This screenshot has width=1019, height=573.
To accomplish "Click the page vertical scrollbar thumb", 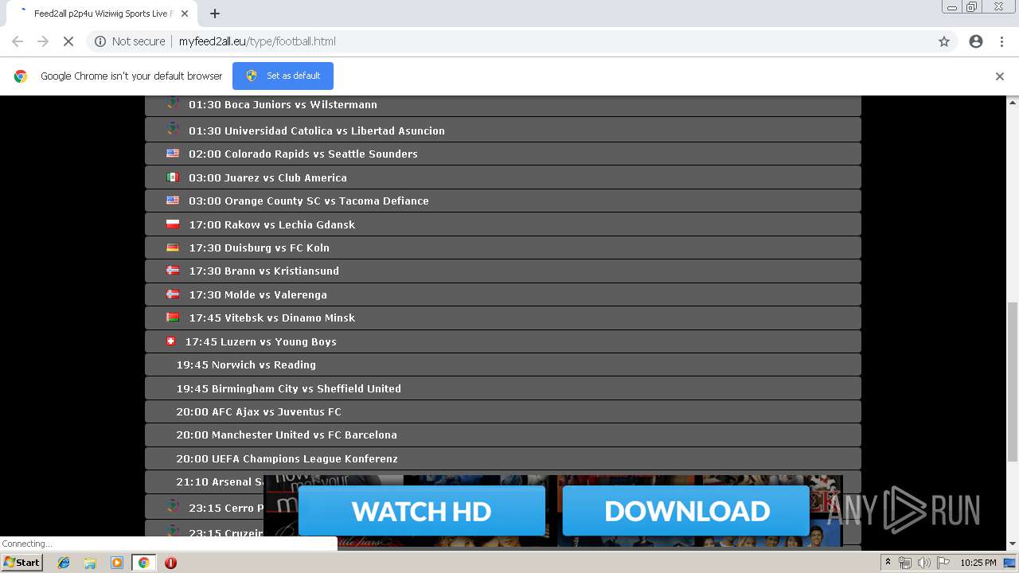I will (x=1013, y=380).
